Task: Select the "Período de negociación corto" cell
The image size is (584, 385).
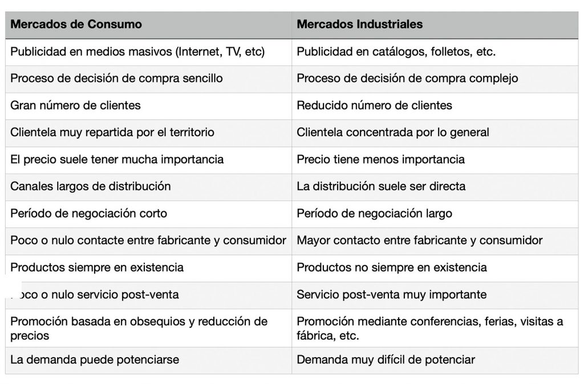Action: point(89,214)
